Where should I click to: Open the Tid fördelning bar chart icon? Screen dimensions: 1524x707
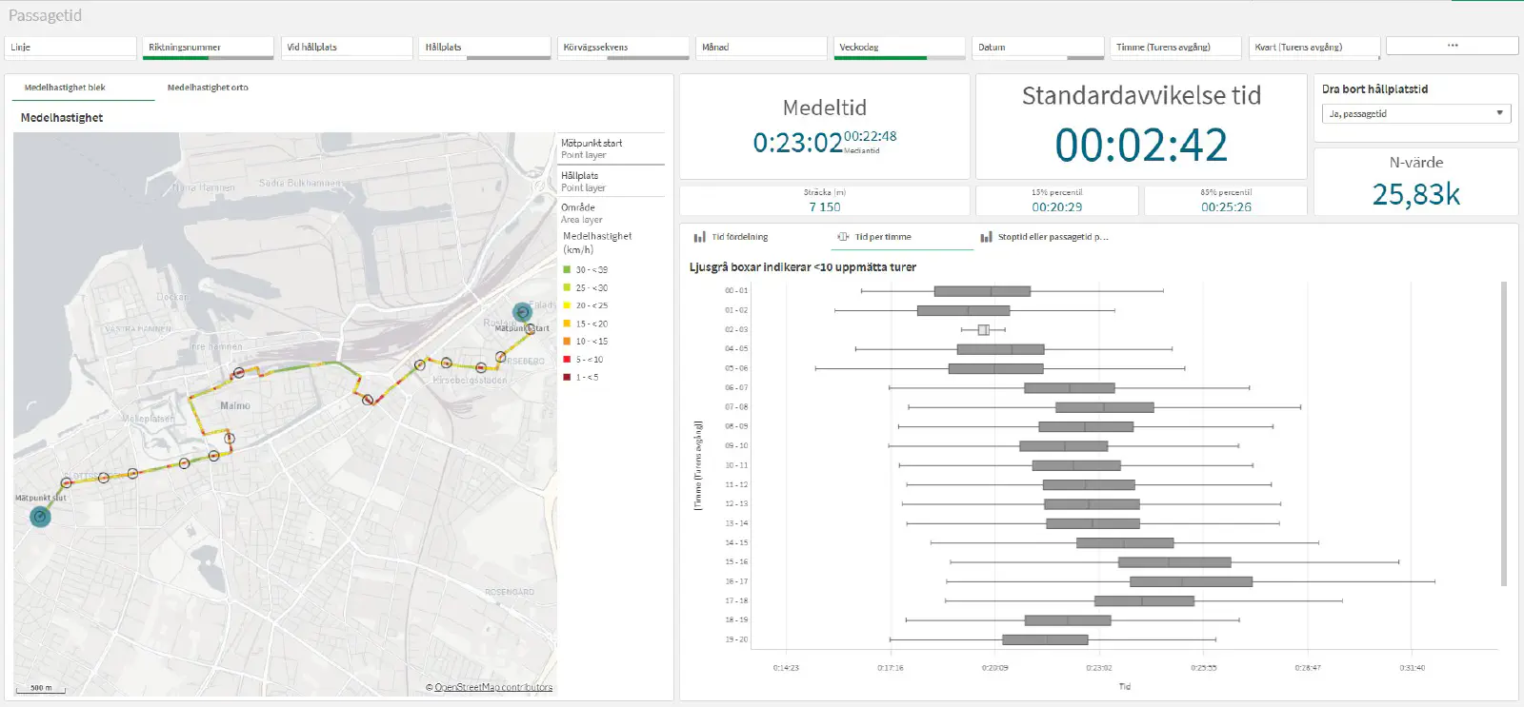(700, 237)
